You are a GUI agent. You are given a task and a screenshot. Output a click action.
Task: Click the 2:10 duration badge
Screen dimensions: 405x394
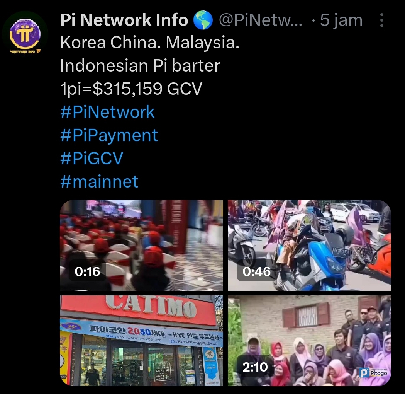coord(255,367)
